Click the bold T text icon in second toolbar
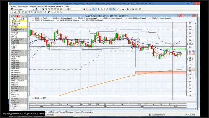209x118 pixels. point(49,12)
